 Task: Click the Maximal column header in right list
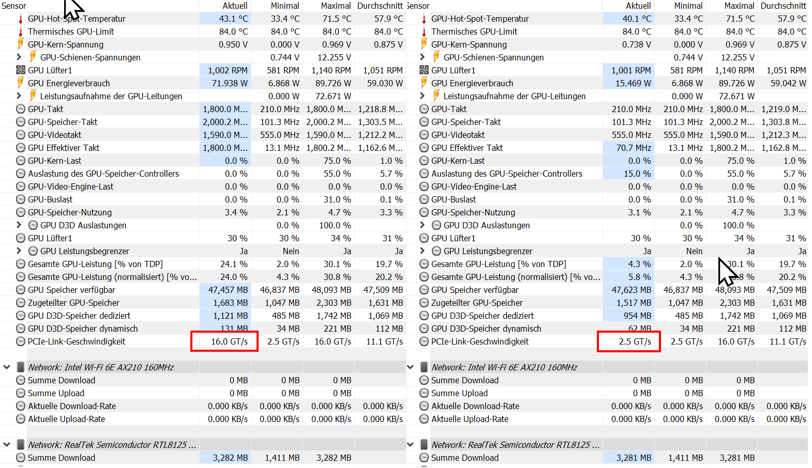click(739, 6)
